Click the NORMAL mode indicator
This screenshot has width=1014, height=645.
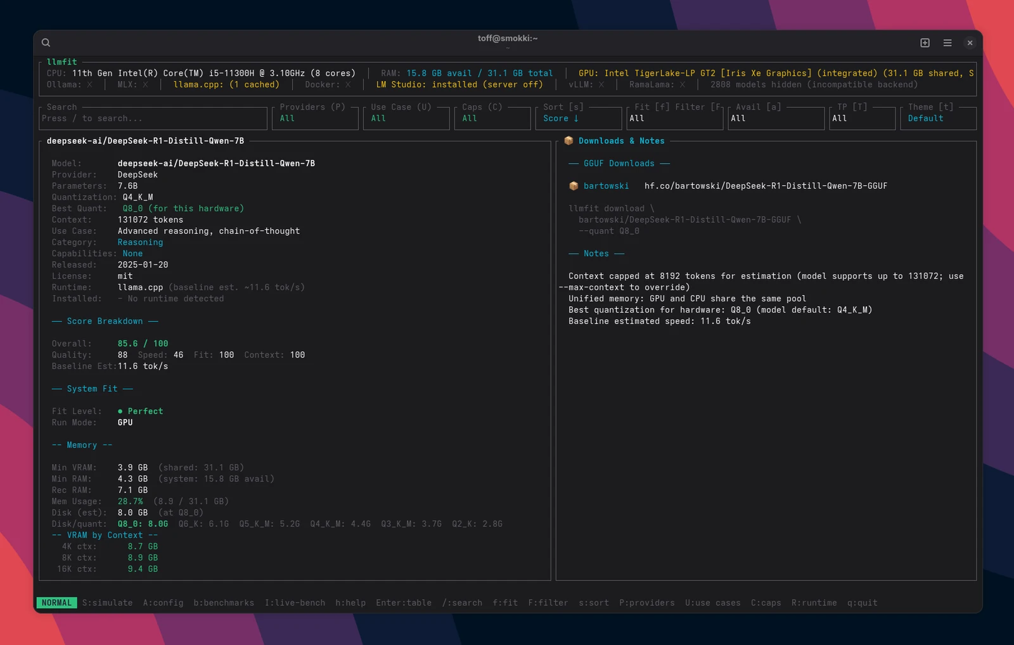(x=56, y=603)
